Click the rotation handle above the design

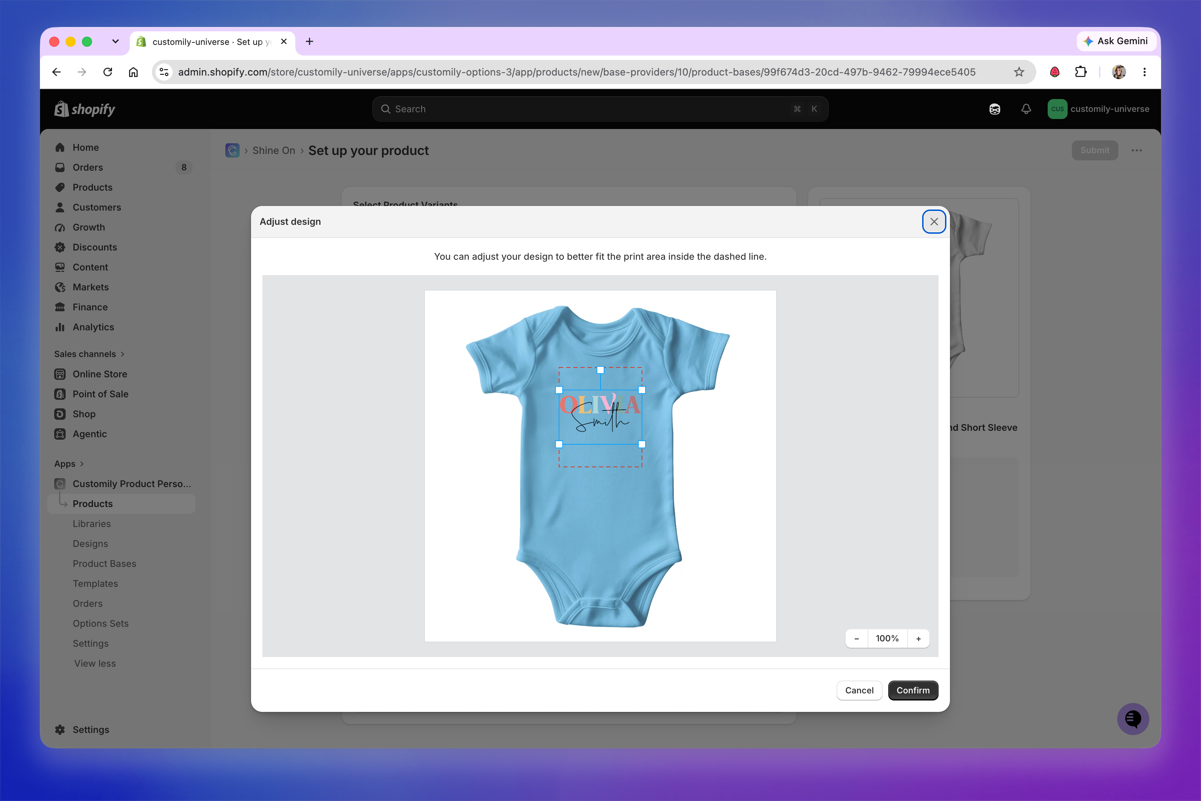[600, 370]
